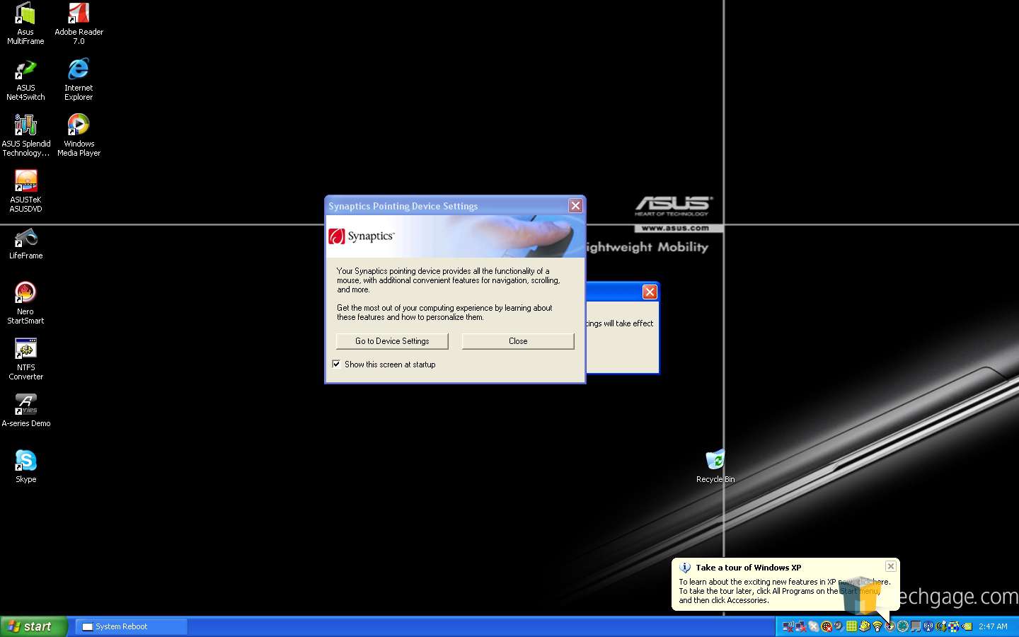Open the Start menu
Viewport: 1019px width, 637px height.
pyautogui.click(x=33, y=626)
